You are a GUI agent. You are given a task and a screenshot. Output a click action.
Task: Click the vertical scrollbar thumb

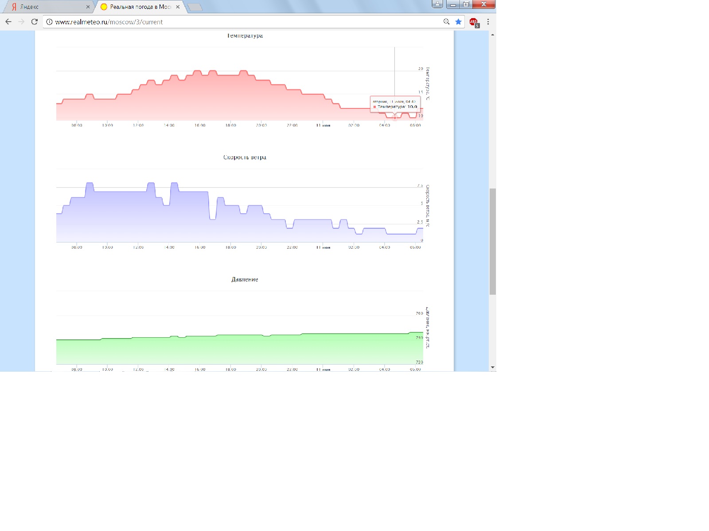coord(492,241)
